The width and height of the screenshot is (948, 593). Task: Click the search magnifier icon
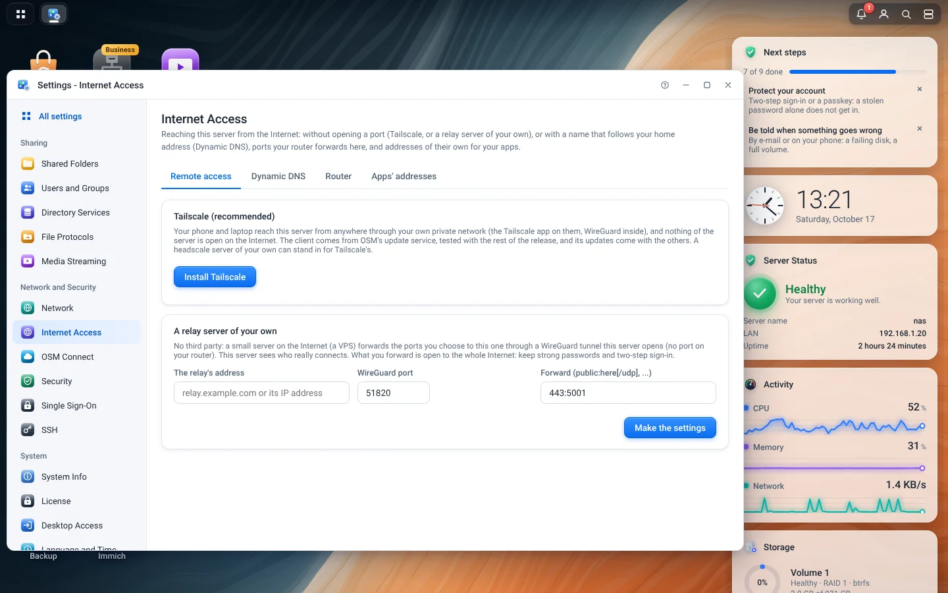[906, 14]
